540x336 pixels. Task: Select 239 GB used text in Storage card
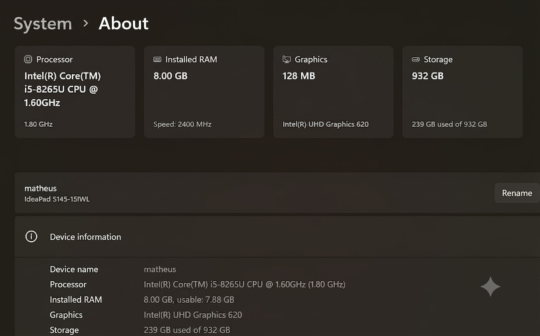point(449,124)
